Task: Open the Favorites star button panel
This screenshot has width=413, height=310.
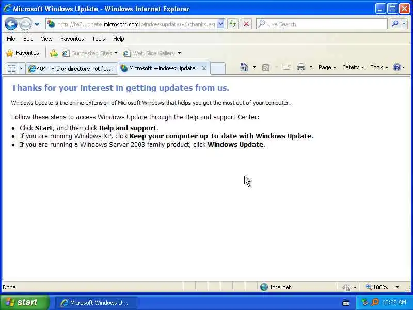Action: coord(22,53)
